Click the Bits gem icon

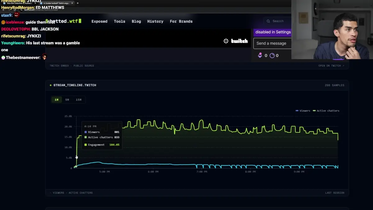[x=260, y=55]
